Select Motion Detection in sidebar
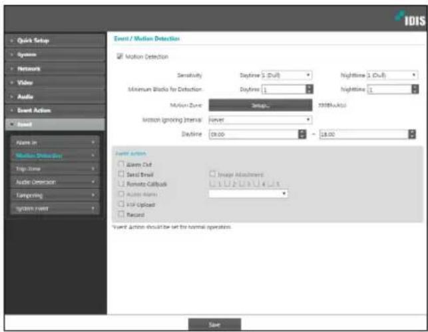 [55, 156]
